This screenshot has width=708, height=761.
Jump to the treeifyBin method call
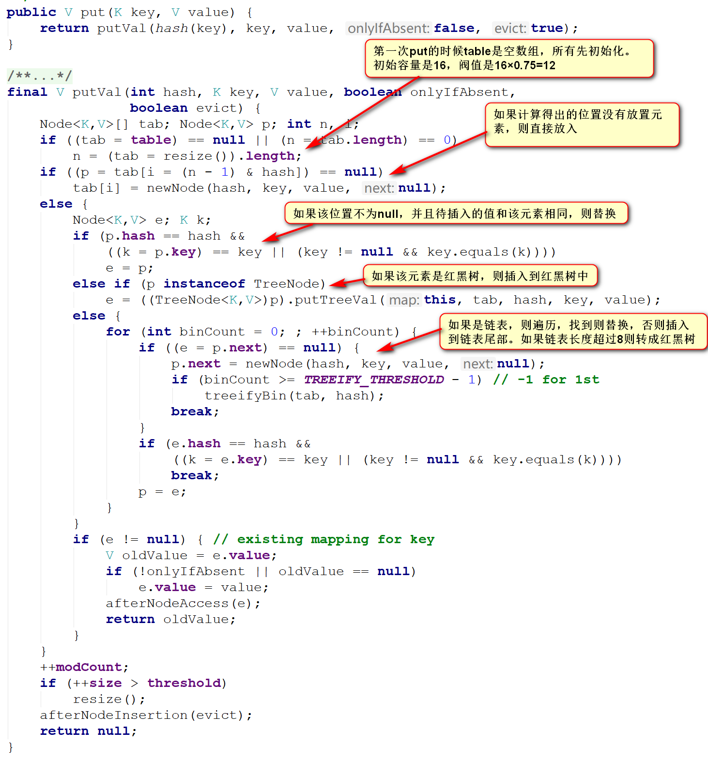pos(246,396)
